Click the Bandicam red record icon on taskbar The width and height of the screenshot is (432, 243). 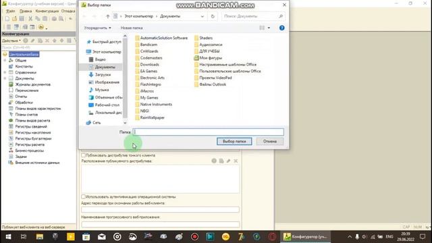194,237
